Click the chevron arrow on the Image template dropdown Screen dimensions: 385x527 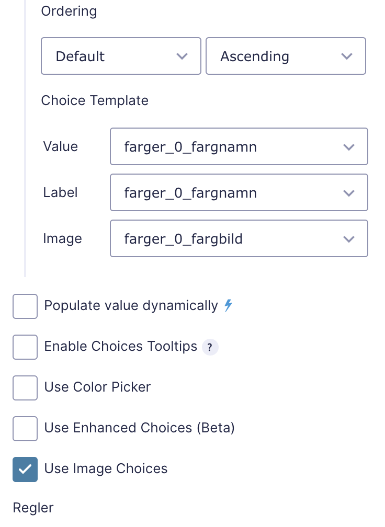tap(349, 239)
